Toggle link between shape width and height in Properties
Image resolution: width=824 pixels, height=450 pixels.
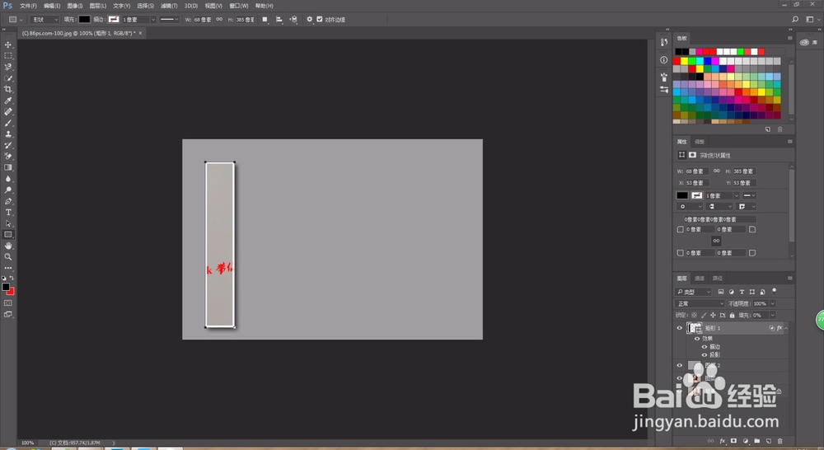(716, 171)
